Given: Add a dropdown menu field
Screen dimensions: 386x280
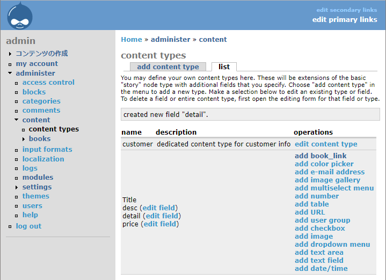Looking at the screenshot, I should click(332, 244).
